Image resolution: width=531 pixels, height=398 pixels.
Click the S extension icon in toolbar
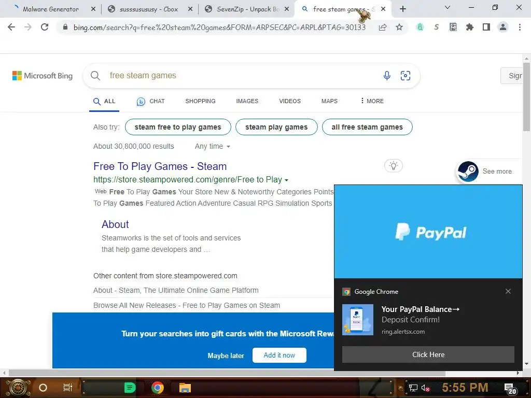437,27
